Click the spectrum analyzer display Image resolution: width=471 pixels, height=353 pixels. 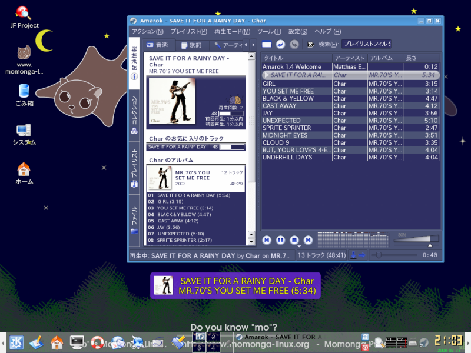point(353,239)
